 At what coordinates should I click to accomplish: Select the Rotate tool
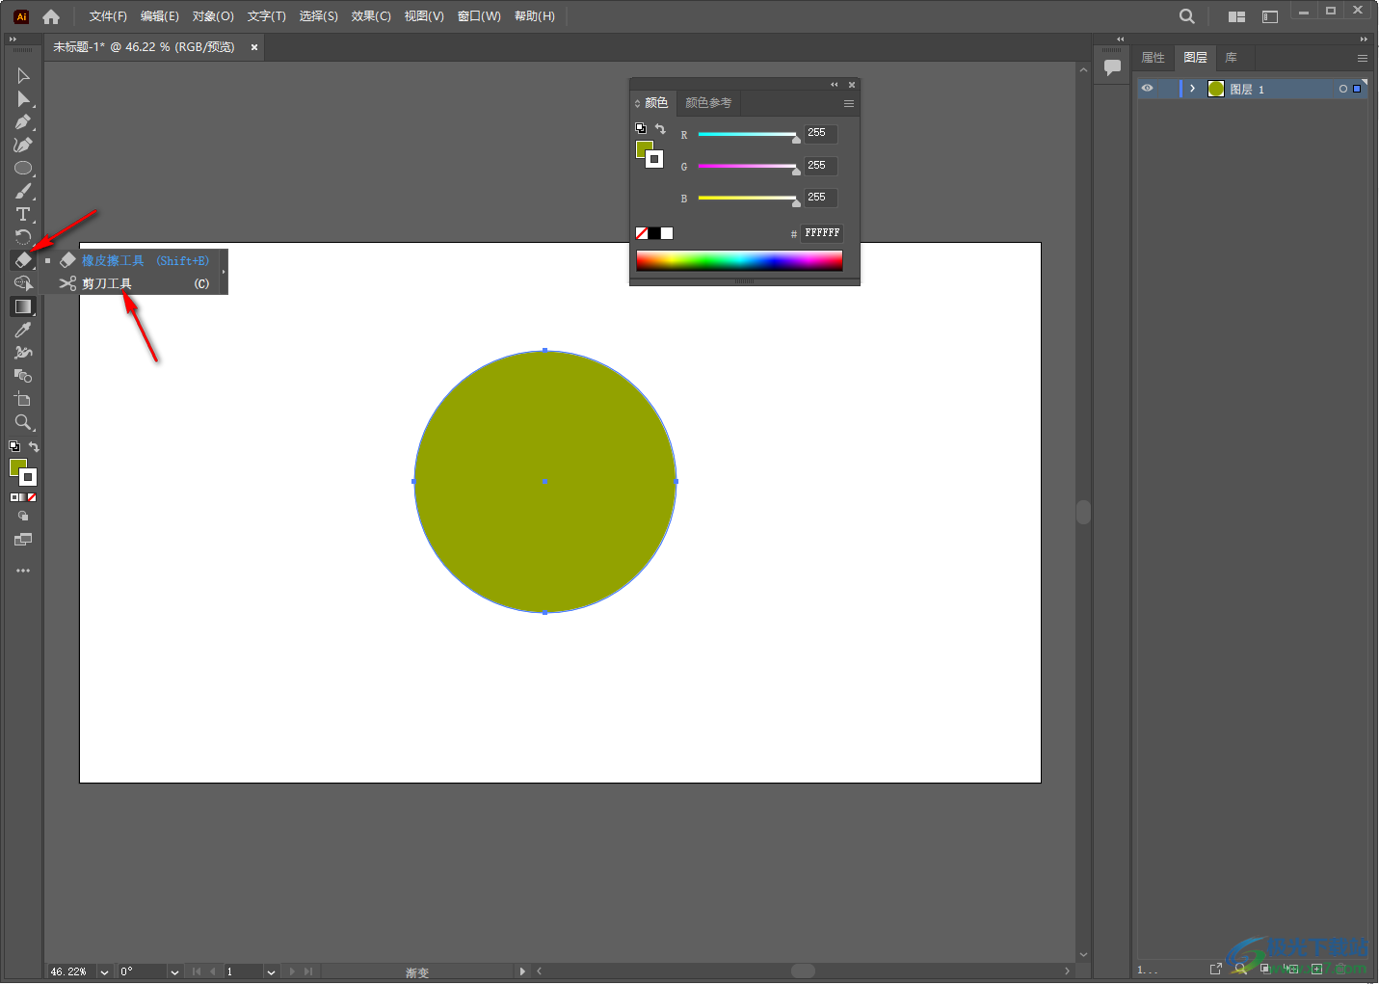click(23, 237)
